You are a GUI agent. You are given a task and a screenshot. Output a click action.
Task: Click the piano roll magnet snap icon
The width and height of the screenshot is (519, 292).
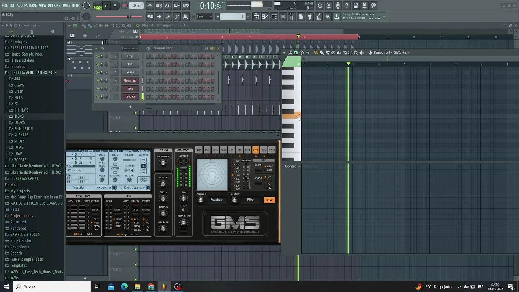(296, 52)
